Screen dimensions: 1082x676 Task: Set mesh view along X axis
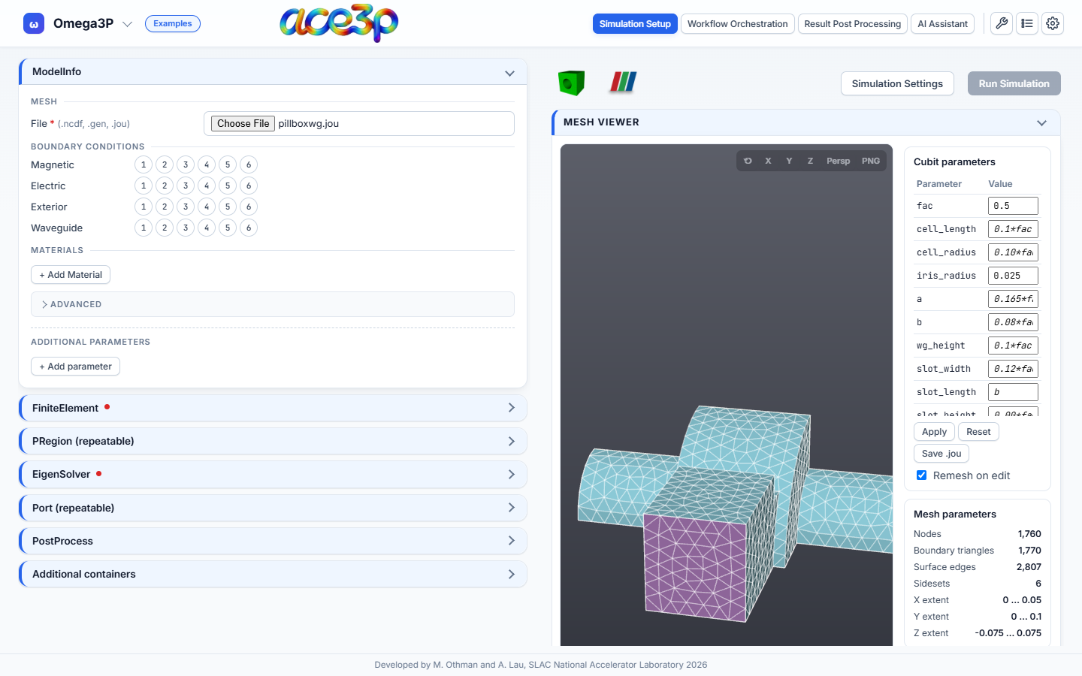768,161
